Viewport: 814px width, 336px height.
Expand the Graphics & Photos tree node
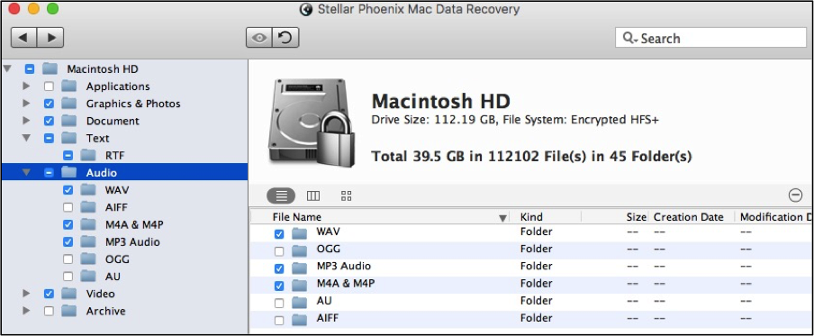click(26, 104)
